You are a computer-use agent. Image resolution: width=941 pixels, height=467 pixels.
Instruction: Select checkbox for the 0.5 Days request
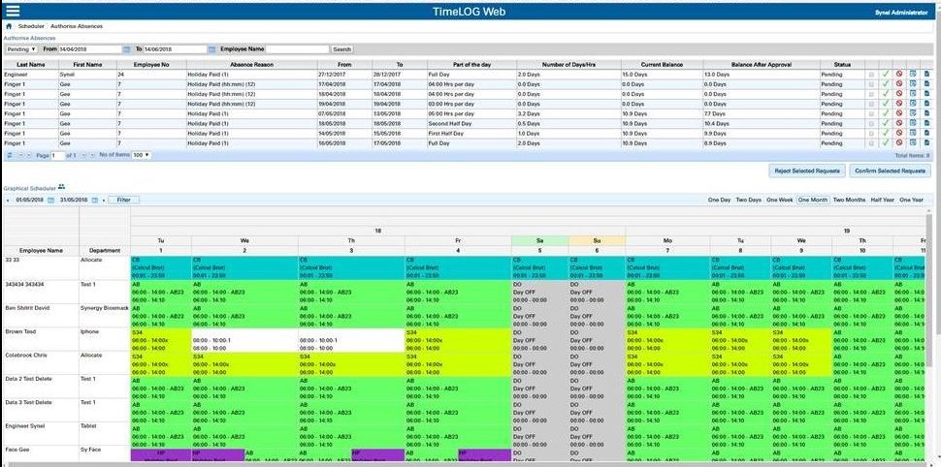click(871, 124)
